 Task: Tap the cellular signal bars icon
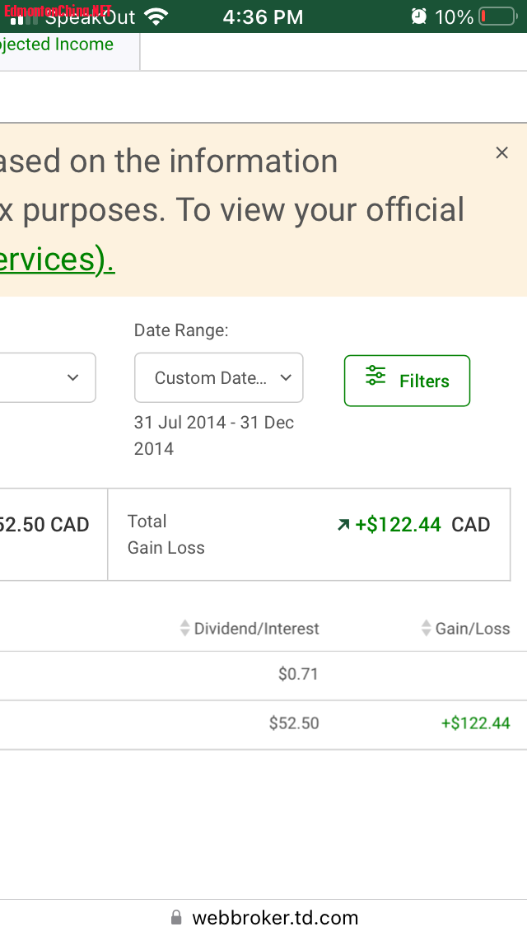[20, 18]
